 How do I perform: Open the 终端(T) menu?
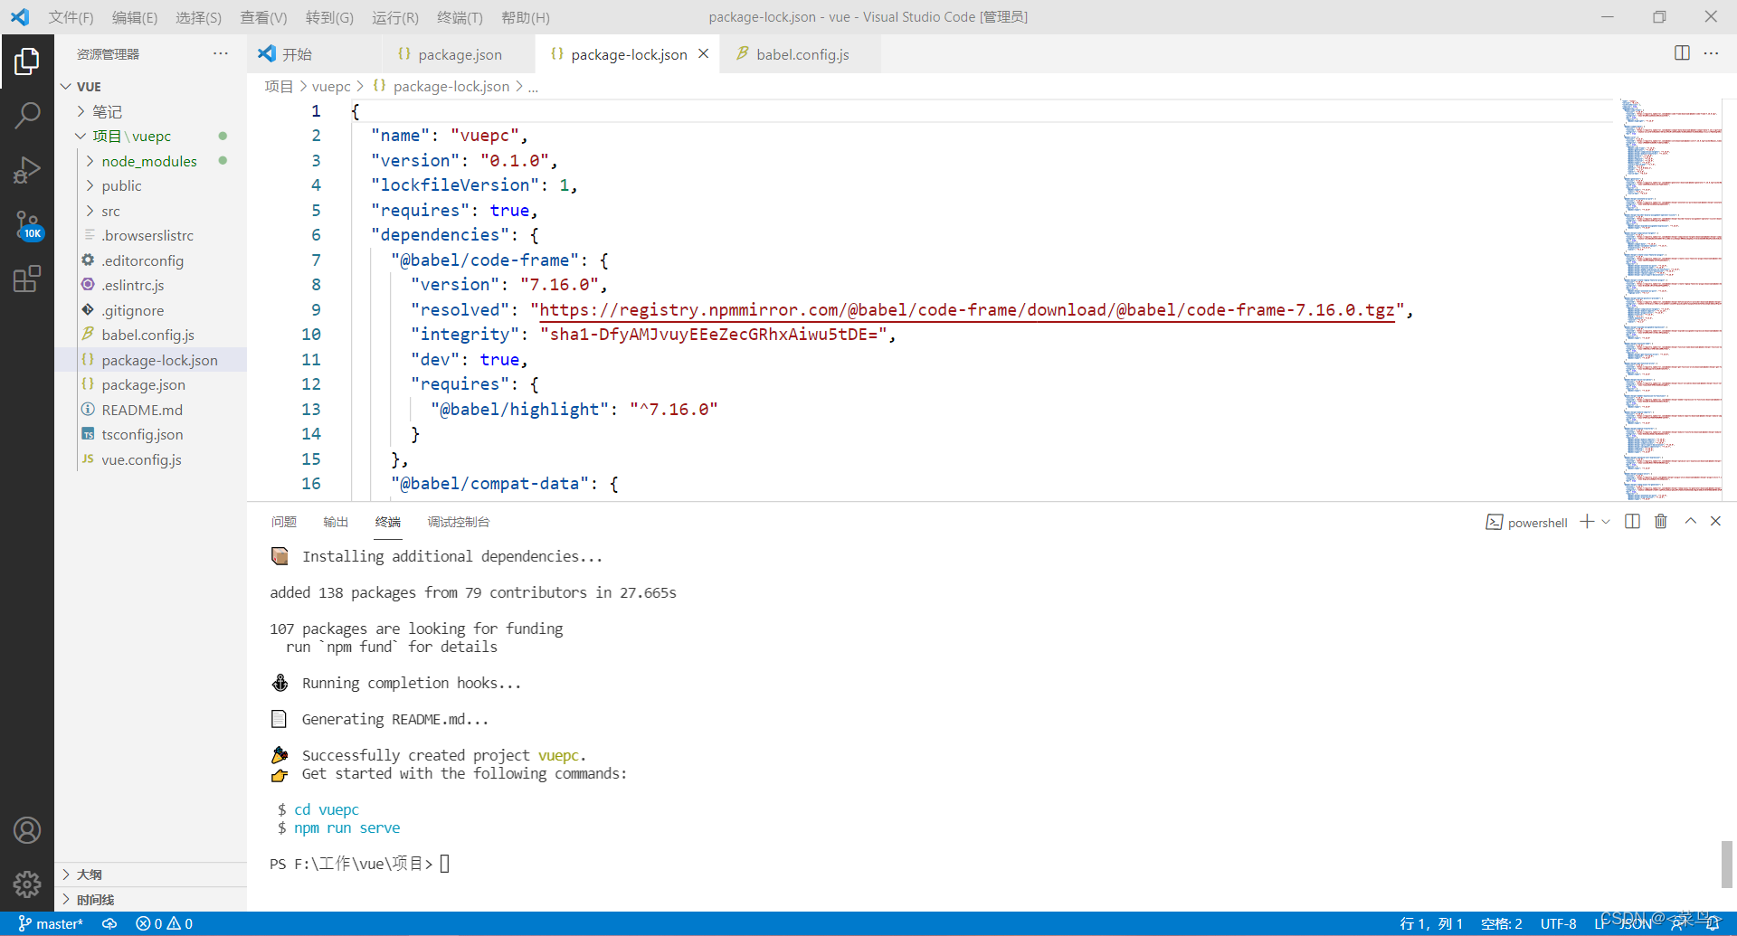(460, 17)
